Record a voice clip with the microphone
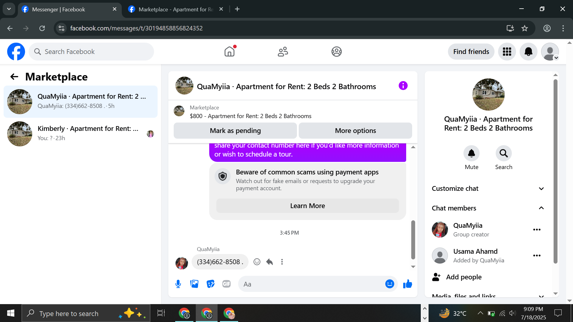This screenshot has width=573, height=322. tap(178, 284)
